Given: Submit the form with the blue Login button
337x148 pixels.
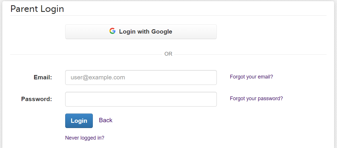Looking at the screenshot, I should pos(79,121).
